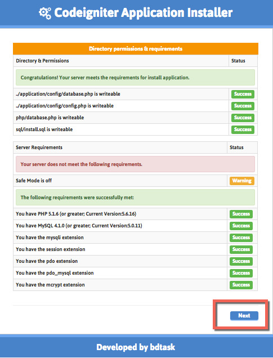Click Success badge for sql/install.sql
The width and height of the screenshot is (273, 358).
(x=243, y=129)
